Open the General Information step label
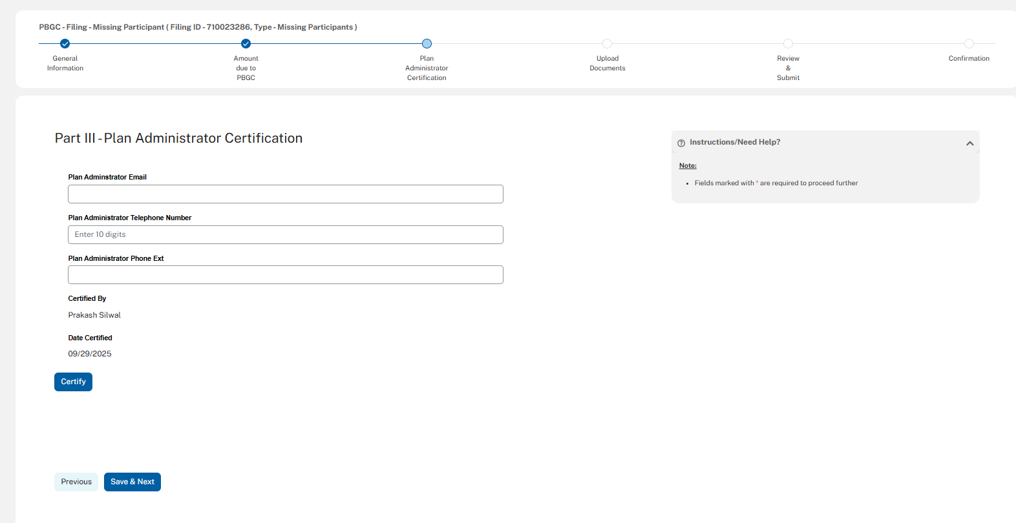This screenshot has width=1016, height=523. [65, 63]
